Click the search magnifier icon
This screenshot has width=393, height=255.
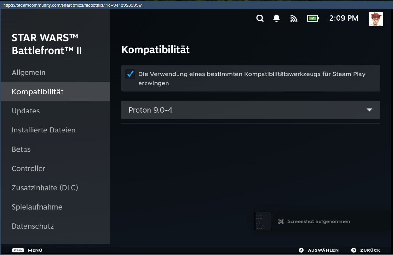click(260, 18)
